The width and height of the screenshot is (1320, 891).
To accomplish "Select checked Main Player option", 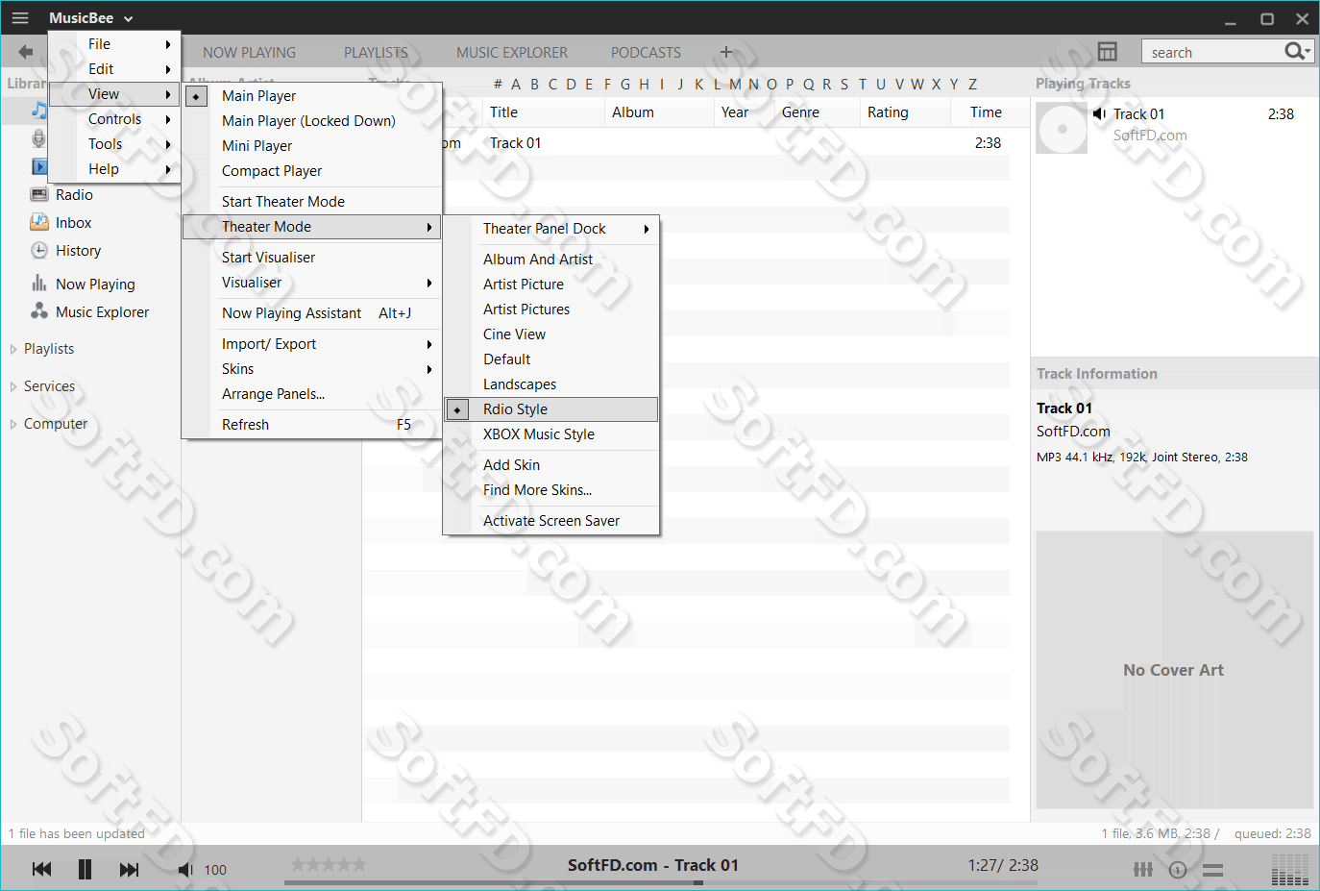I will coord(312,96).
